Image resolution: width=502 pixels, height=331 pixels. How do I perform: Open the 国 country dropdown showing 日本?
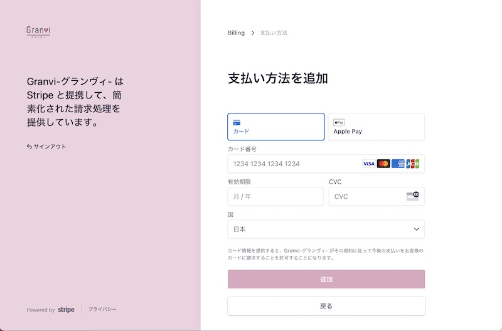point(326,229)
